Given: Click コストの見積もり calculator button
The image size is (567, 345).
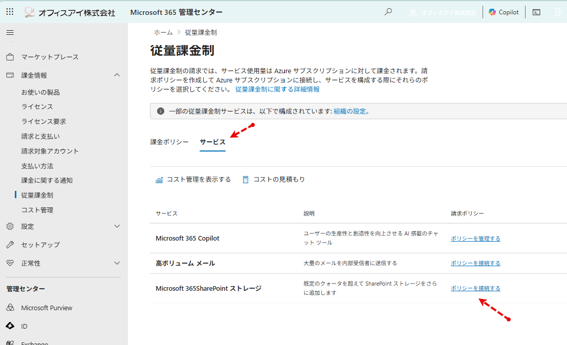Looking at the screenshot, I should tap(274, 179).
